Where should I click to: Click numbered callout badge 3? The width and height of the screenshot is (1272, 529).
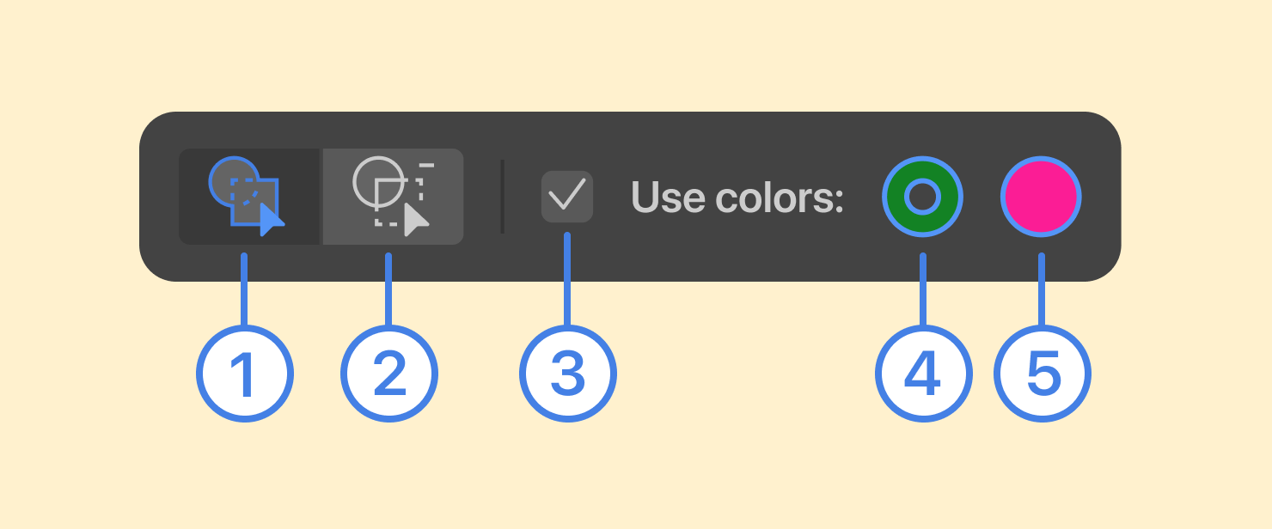coord(567,374)
